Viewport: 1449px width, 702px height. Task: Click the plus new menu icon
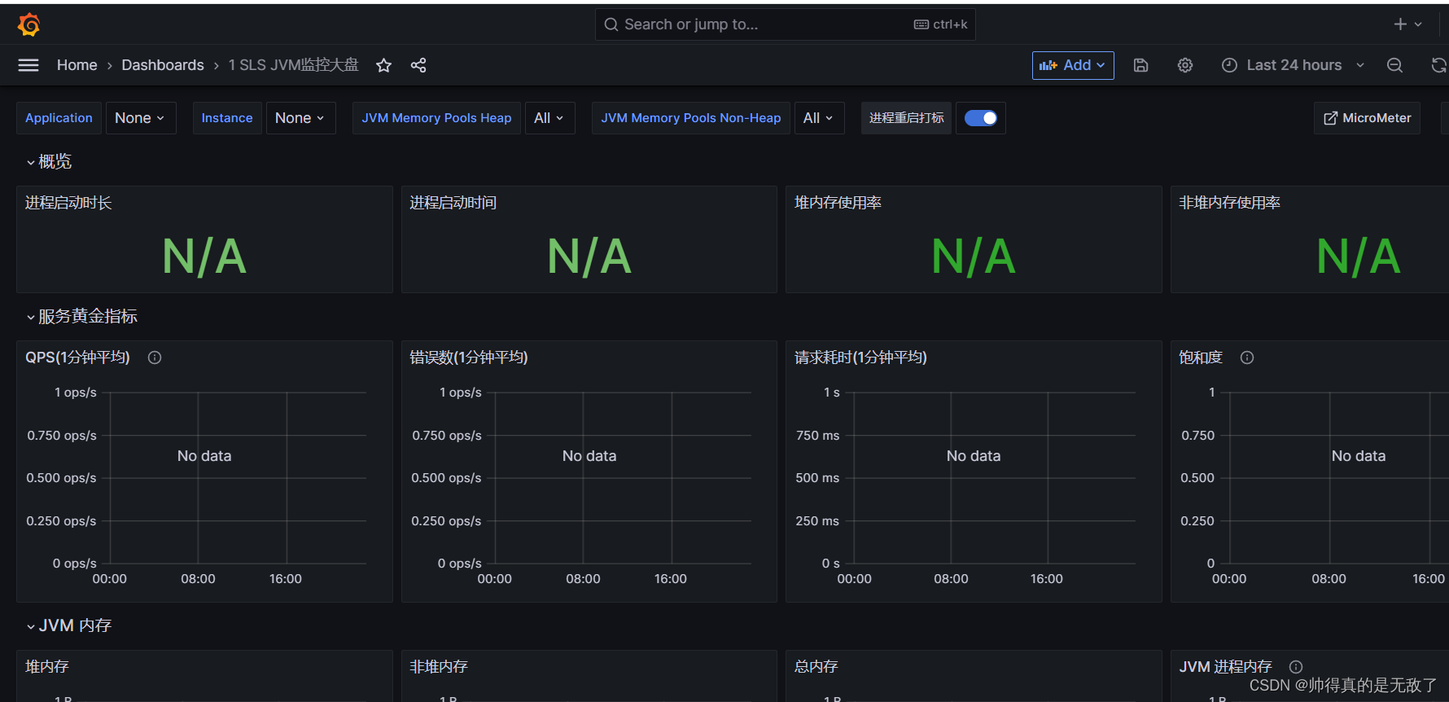point(1407,24)
